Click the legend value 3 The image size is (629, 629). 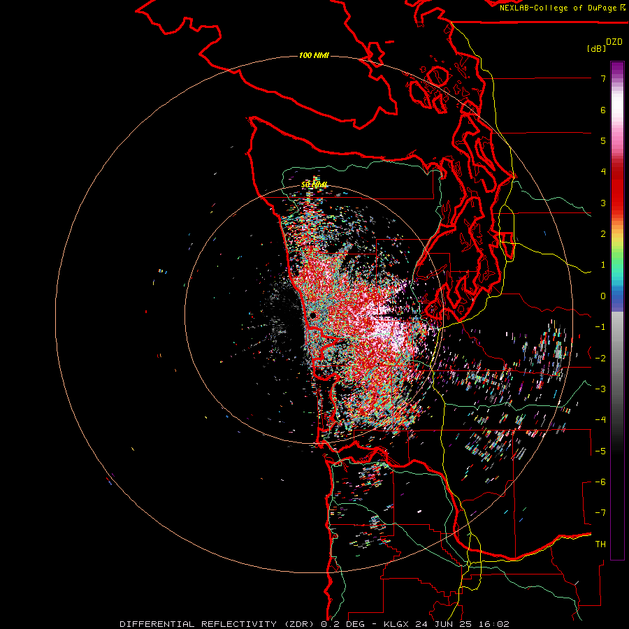[x=603, y=203]
